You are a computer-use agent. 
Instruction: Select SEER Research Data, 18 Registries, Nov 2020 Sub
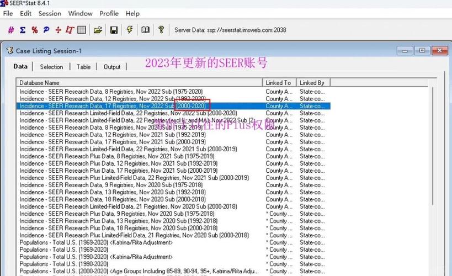click(113, 200)
